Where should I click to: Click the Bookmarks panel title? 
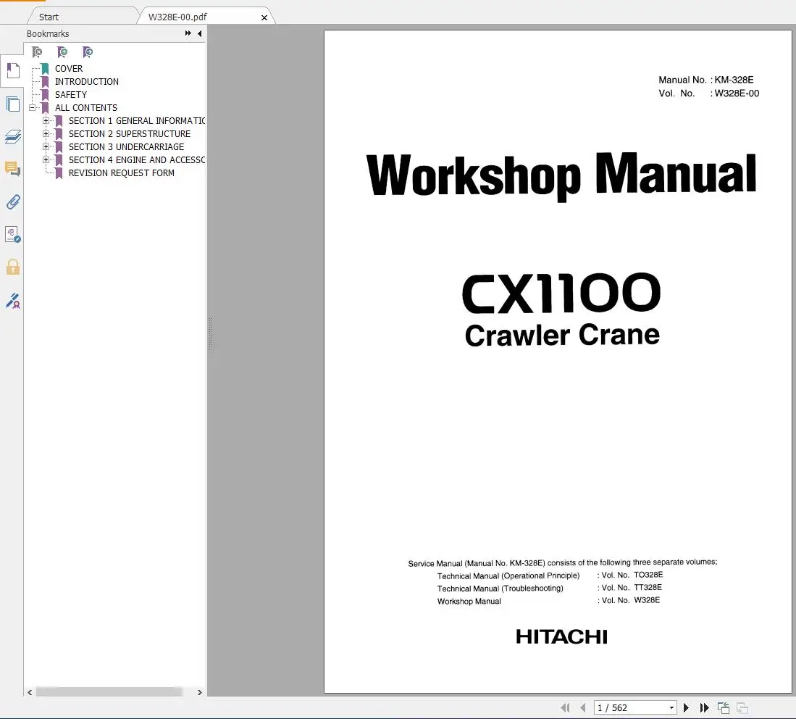[x=48, y=33]
